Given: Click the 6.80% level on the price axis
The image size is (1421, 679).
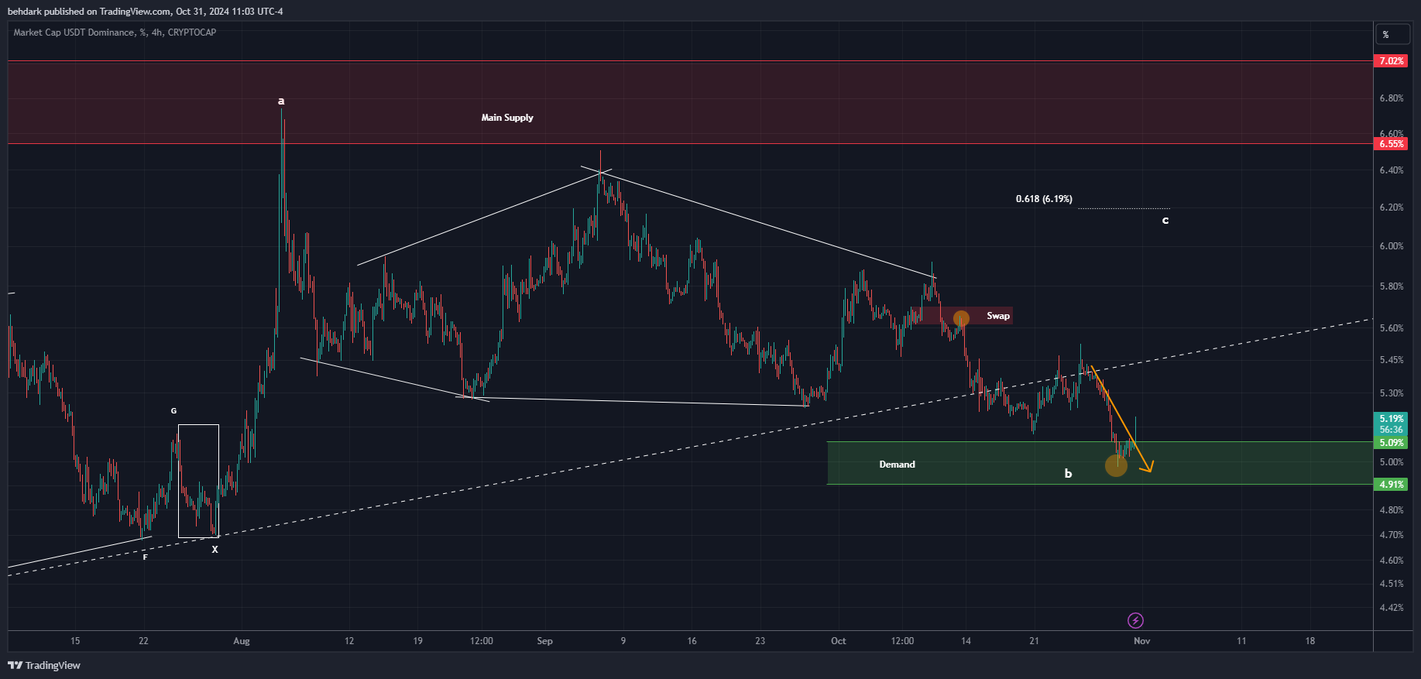Looking at the screenshot, I should click(x=1392, y=98).
